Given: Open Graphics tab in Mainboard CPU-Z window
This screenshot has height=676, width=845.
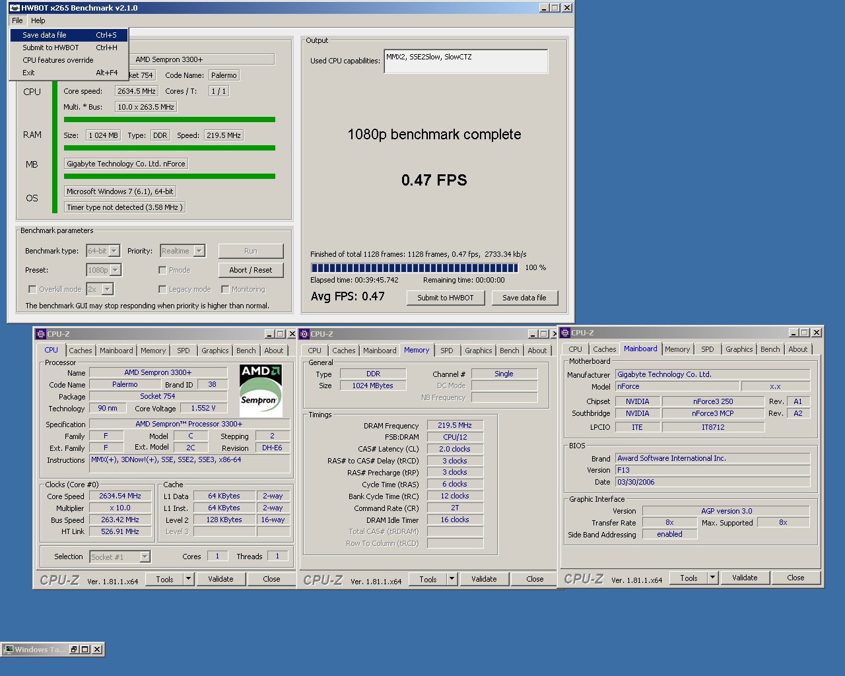Looking at the screenshot, I should 739,349.
